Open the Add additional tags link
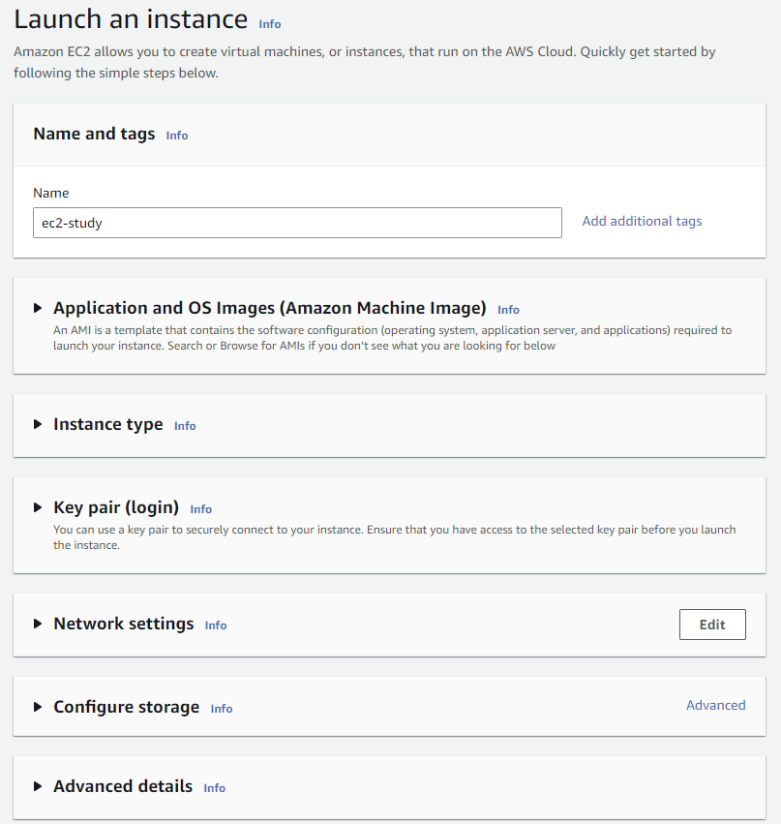This screenshot has width=781, height=824. click(642, 221)
